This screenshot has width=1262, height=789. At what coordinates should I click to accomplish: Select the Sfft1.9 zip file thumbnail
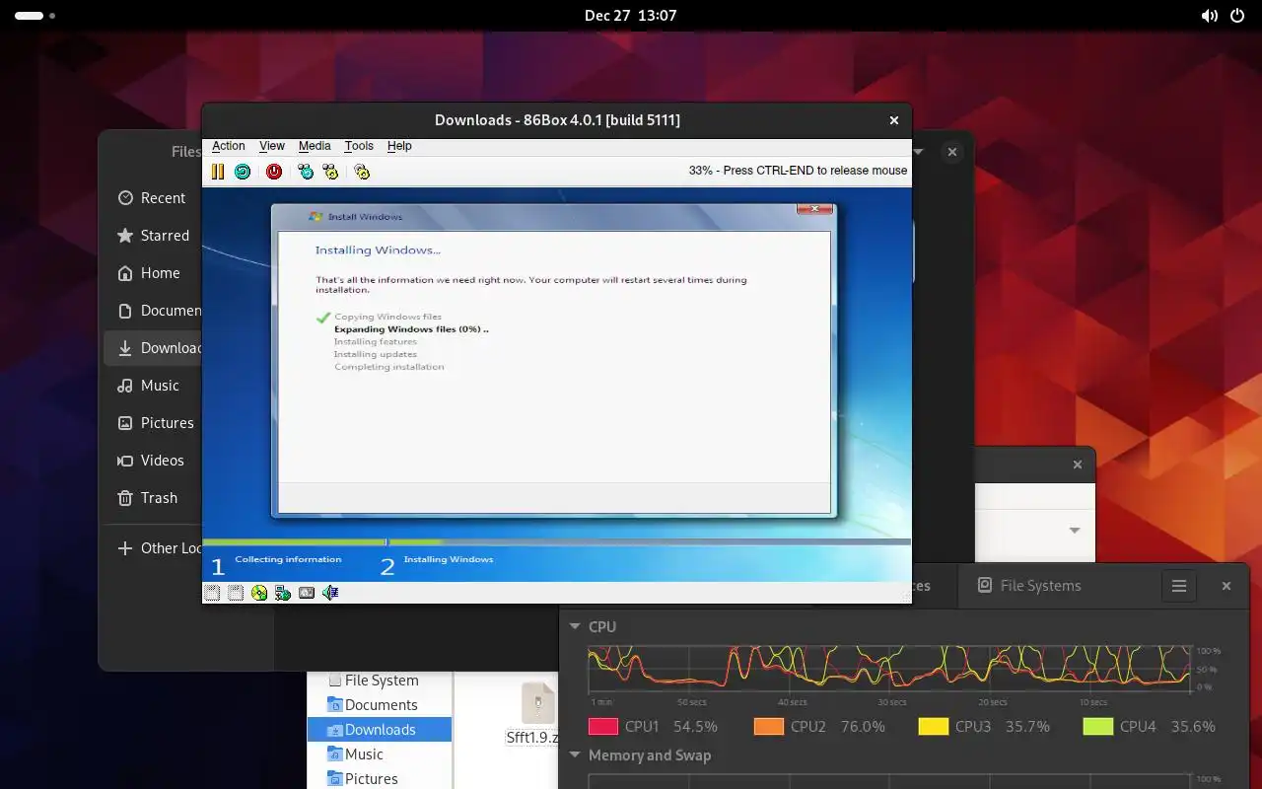[538, 704]
